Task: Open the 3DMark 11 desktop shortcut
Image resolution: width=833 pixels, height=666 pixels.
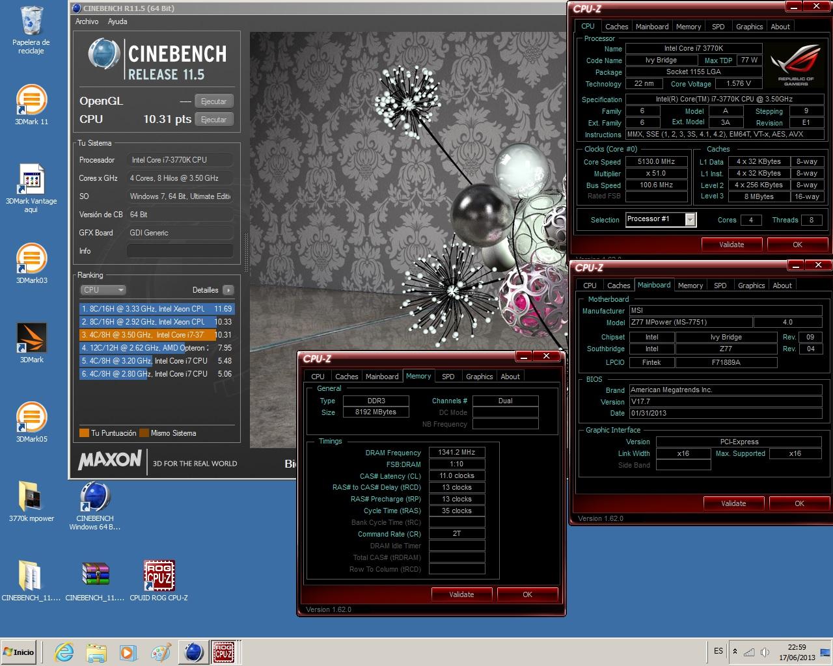Action: coord(31,105)
